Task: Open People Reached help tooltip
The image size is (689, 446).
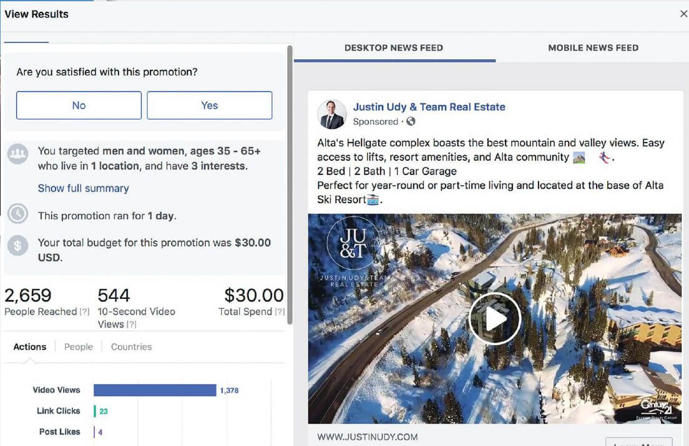Action: (x=84, y=312)
